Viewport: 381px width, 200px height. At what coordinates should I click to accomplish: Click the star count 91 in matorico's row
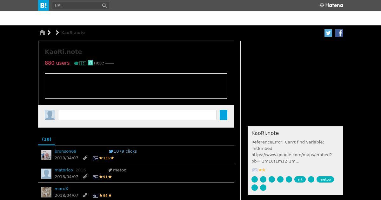(105, 177)
